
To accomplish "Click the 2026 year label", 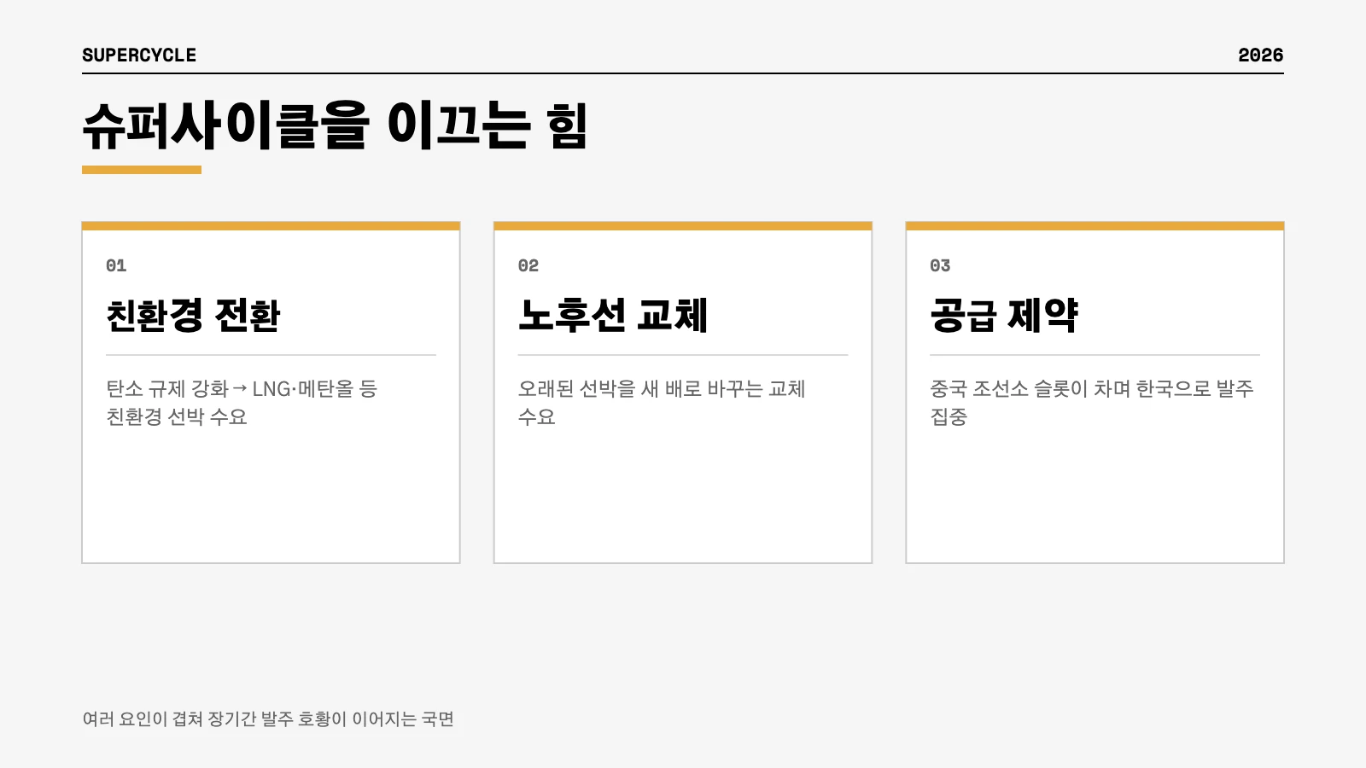I will point(1260,55).
